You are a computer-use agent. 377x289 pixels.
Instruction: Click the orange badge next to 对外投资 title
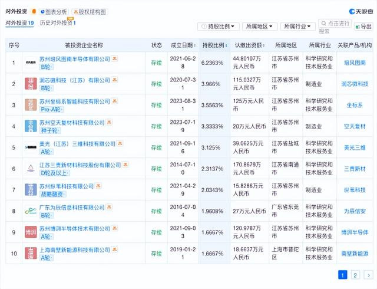pos(34,11)
